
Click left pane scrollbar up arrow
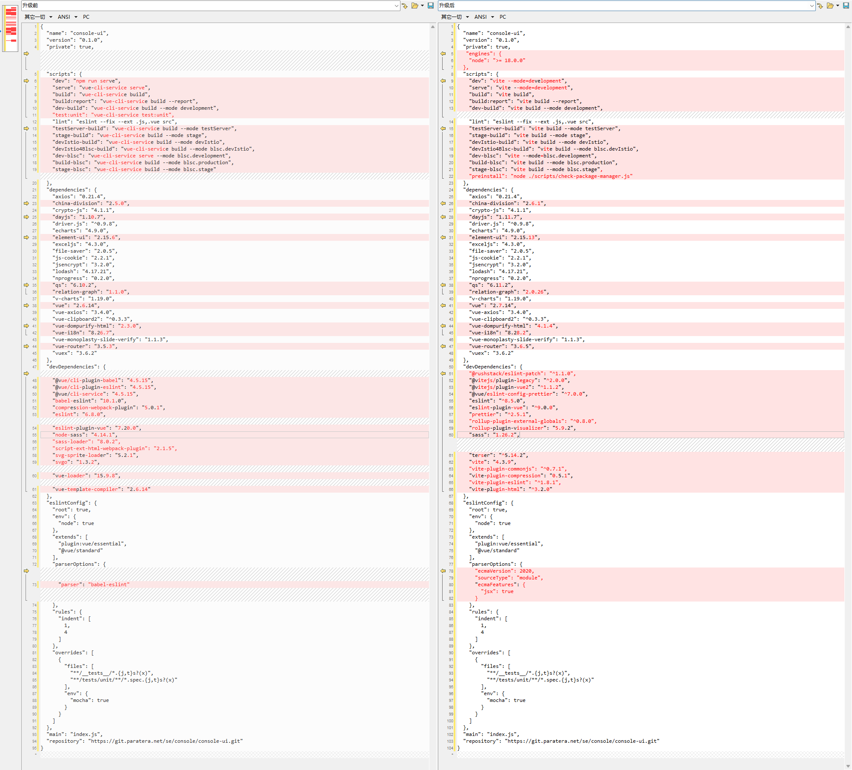point(432,27)
